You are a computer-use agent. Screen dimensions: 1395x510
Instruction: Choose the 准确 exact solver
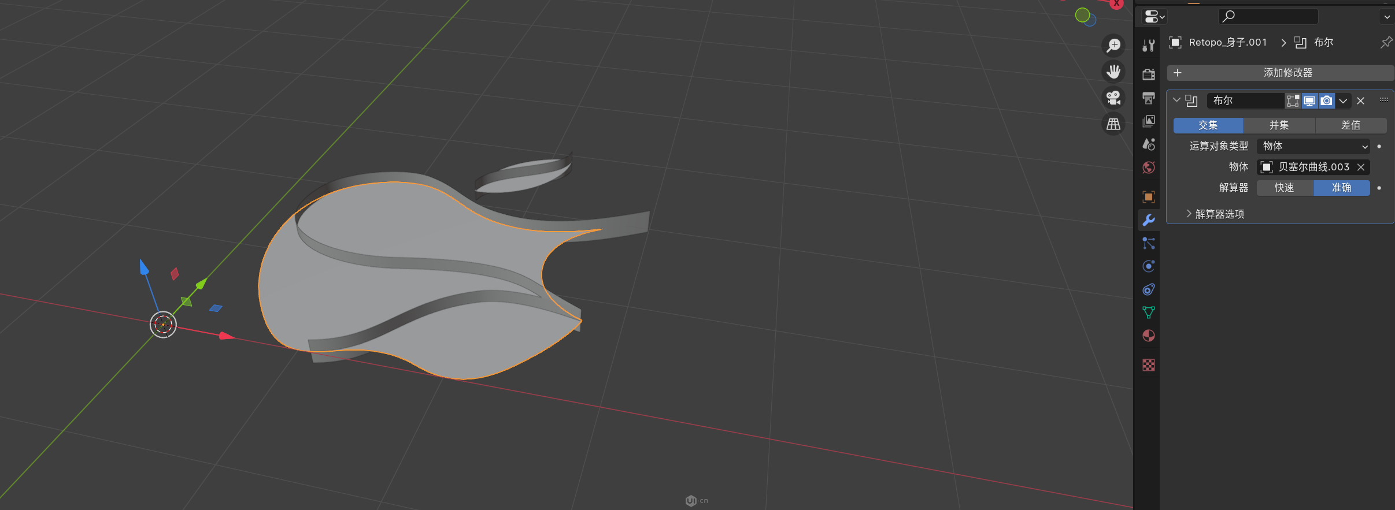pyautogui.click(x=1341, y=188)
